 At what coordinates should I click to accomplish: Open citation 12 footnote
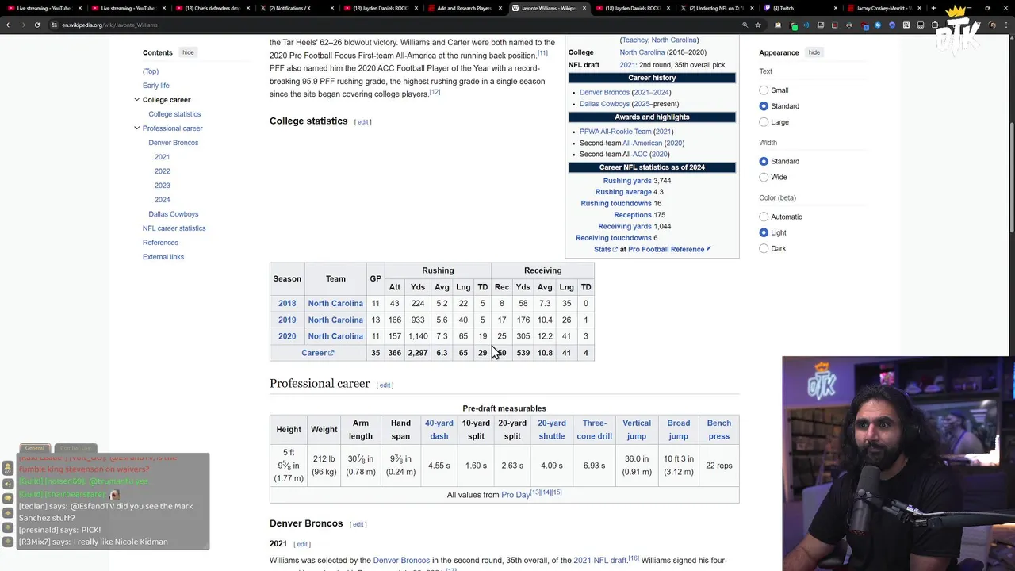[435, 92]
